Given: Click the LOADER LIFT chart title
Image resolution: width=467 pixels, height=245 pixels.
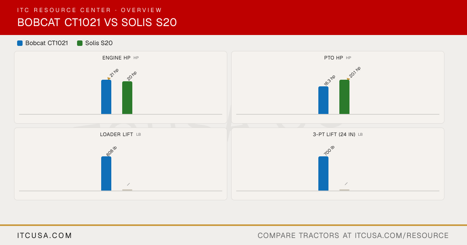Looking at the screenshot, I should point(116,135).
